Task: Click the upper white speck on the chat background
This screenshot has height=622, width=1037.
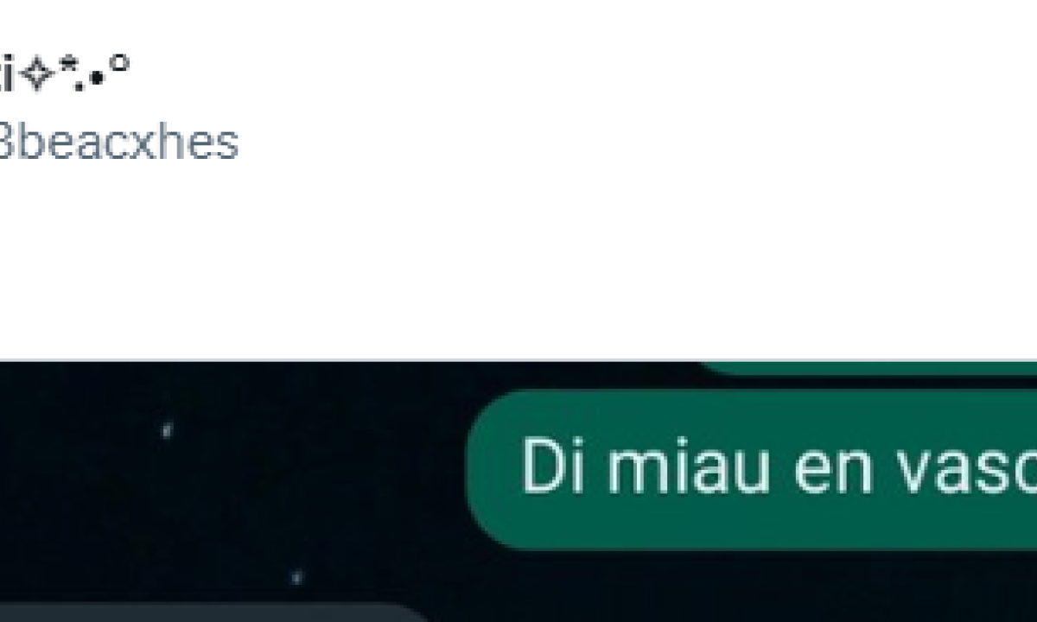Action: pyautogui.click(x=167, y=429)
